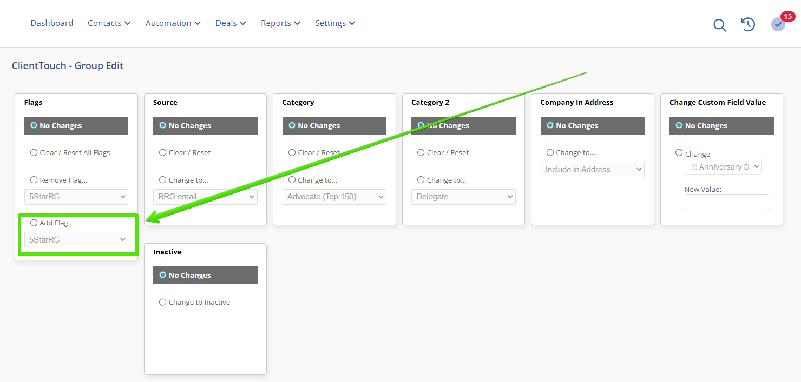Select Add Flag radio button
Viewport: 801px width, 382px height.
[34, 223]
